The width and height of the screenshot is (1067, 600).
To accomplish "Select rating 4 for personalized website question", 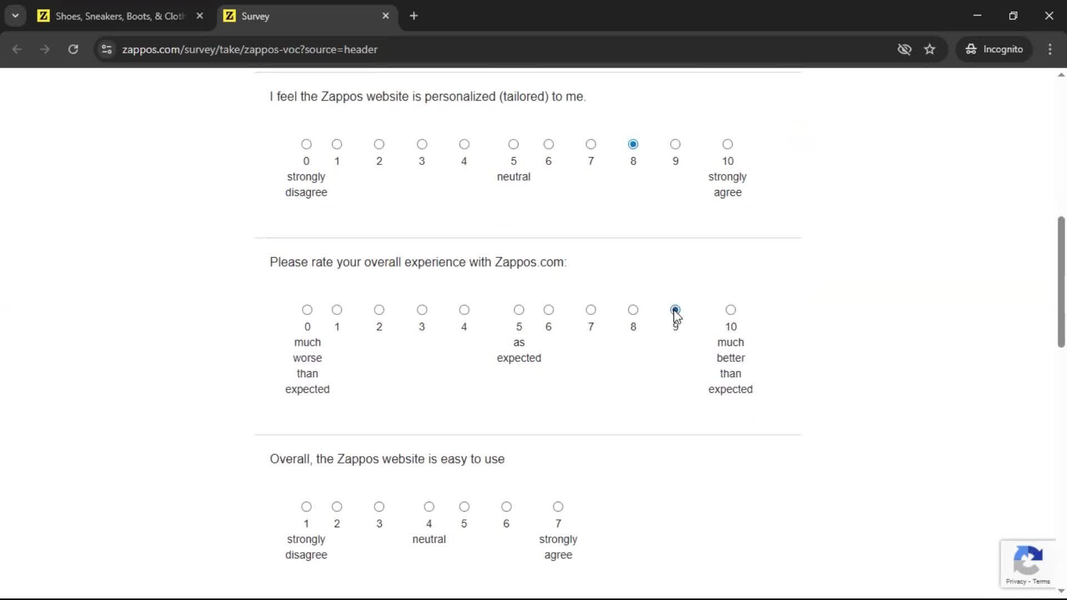I will [464, 144].
